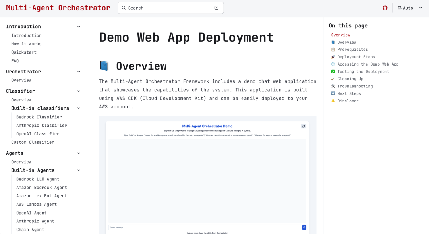Jump to book-icon Overview in page outline
429x234 pixels.
point(344,42)
